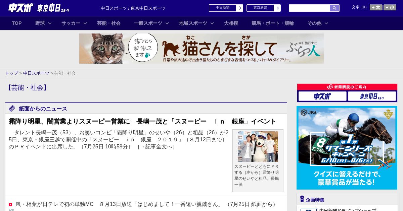The width and height of the screenshot is (403, 211).
Task: Increase text size with ＋大 button
Action: pyautogui.click(x=376, y=7)
